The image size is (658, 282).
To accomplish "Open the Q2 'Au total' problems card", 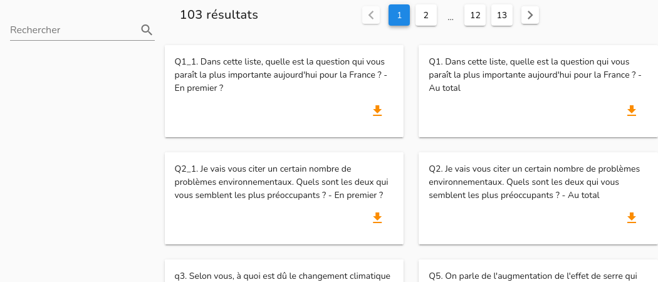I will click(x=538, y=198).
